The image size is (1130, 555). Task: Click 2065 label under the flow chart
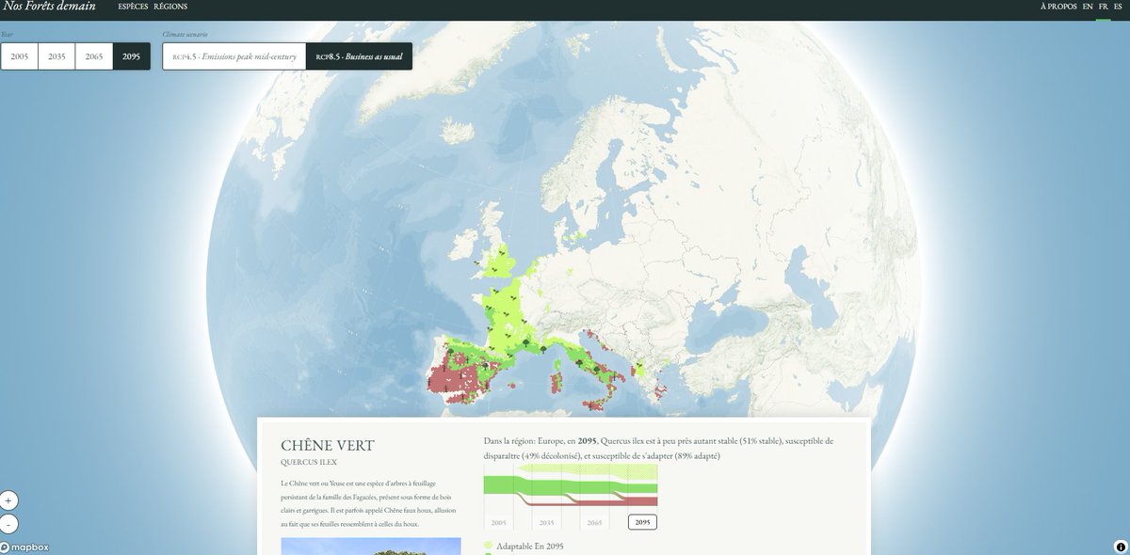click(x=594, y=522)
